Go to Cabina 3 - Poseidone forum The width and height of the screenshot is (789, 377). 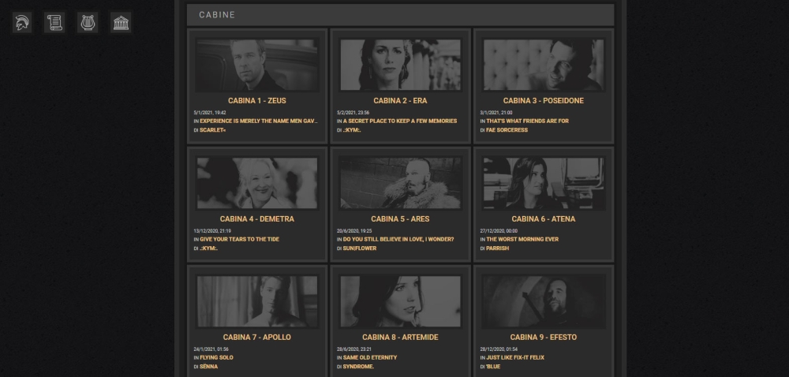[x=544, y=101]
